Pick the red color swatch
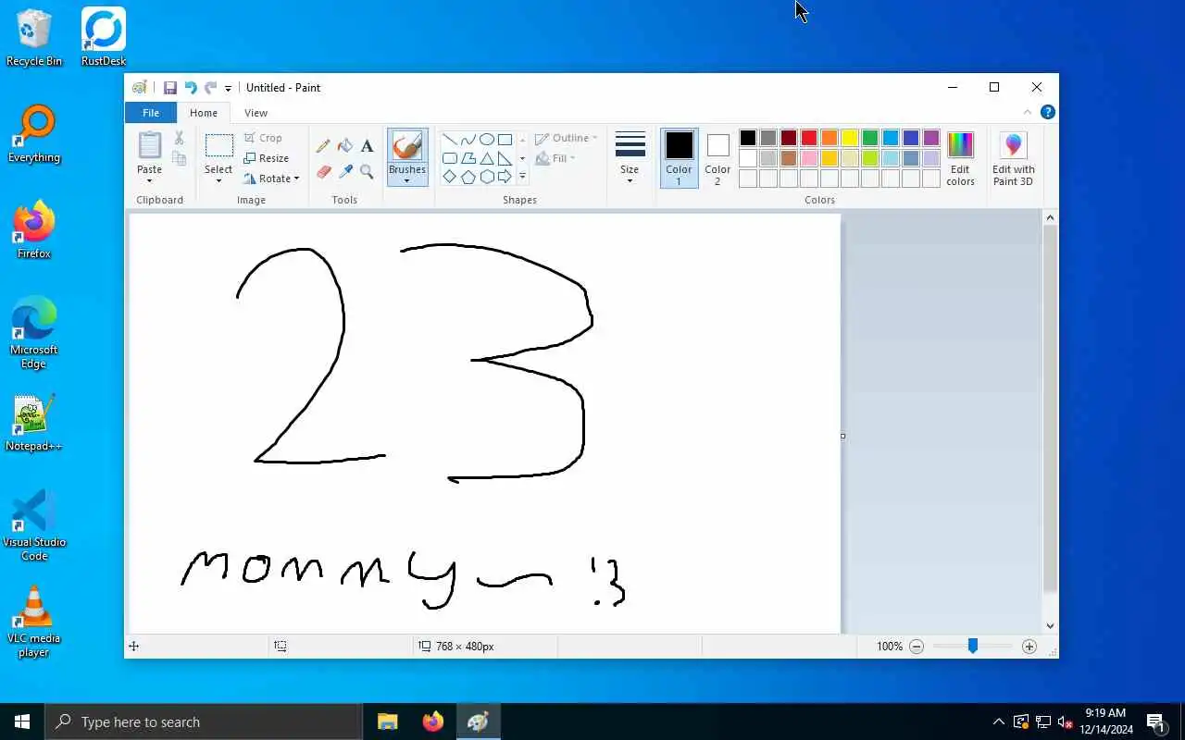This screenshot has height=740, width=1185. pyautogui.click(x=809, y=138)
